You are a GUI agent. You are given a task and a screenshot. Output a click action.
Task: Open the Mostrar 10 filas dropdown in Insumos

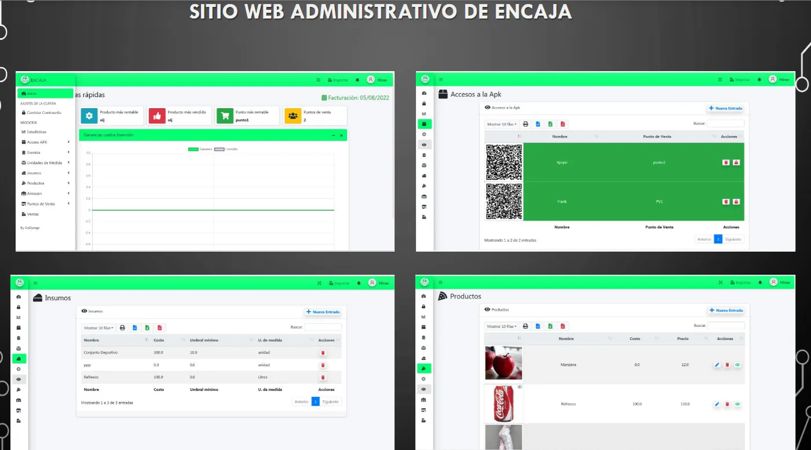point(98,327)
